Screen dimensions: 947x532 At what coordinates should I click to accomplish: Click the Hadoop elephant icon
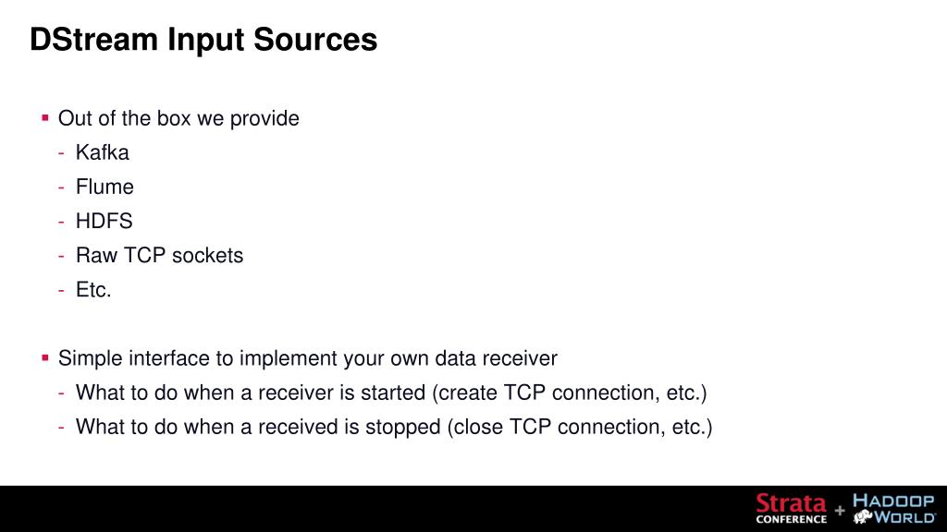click(x=863, y=516)
